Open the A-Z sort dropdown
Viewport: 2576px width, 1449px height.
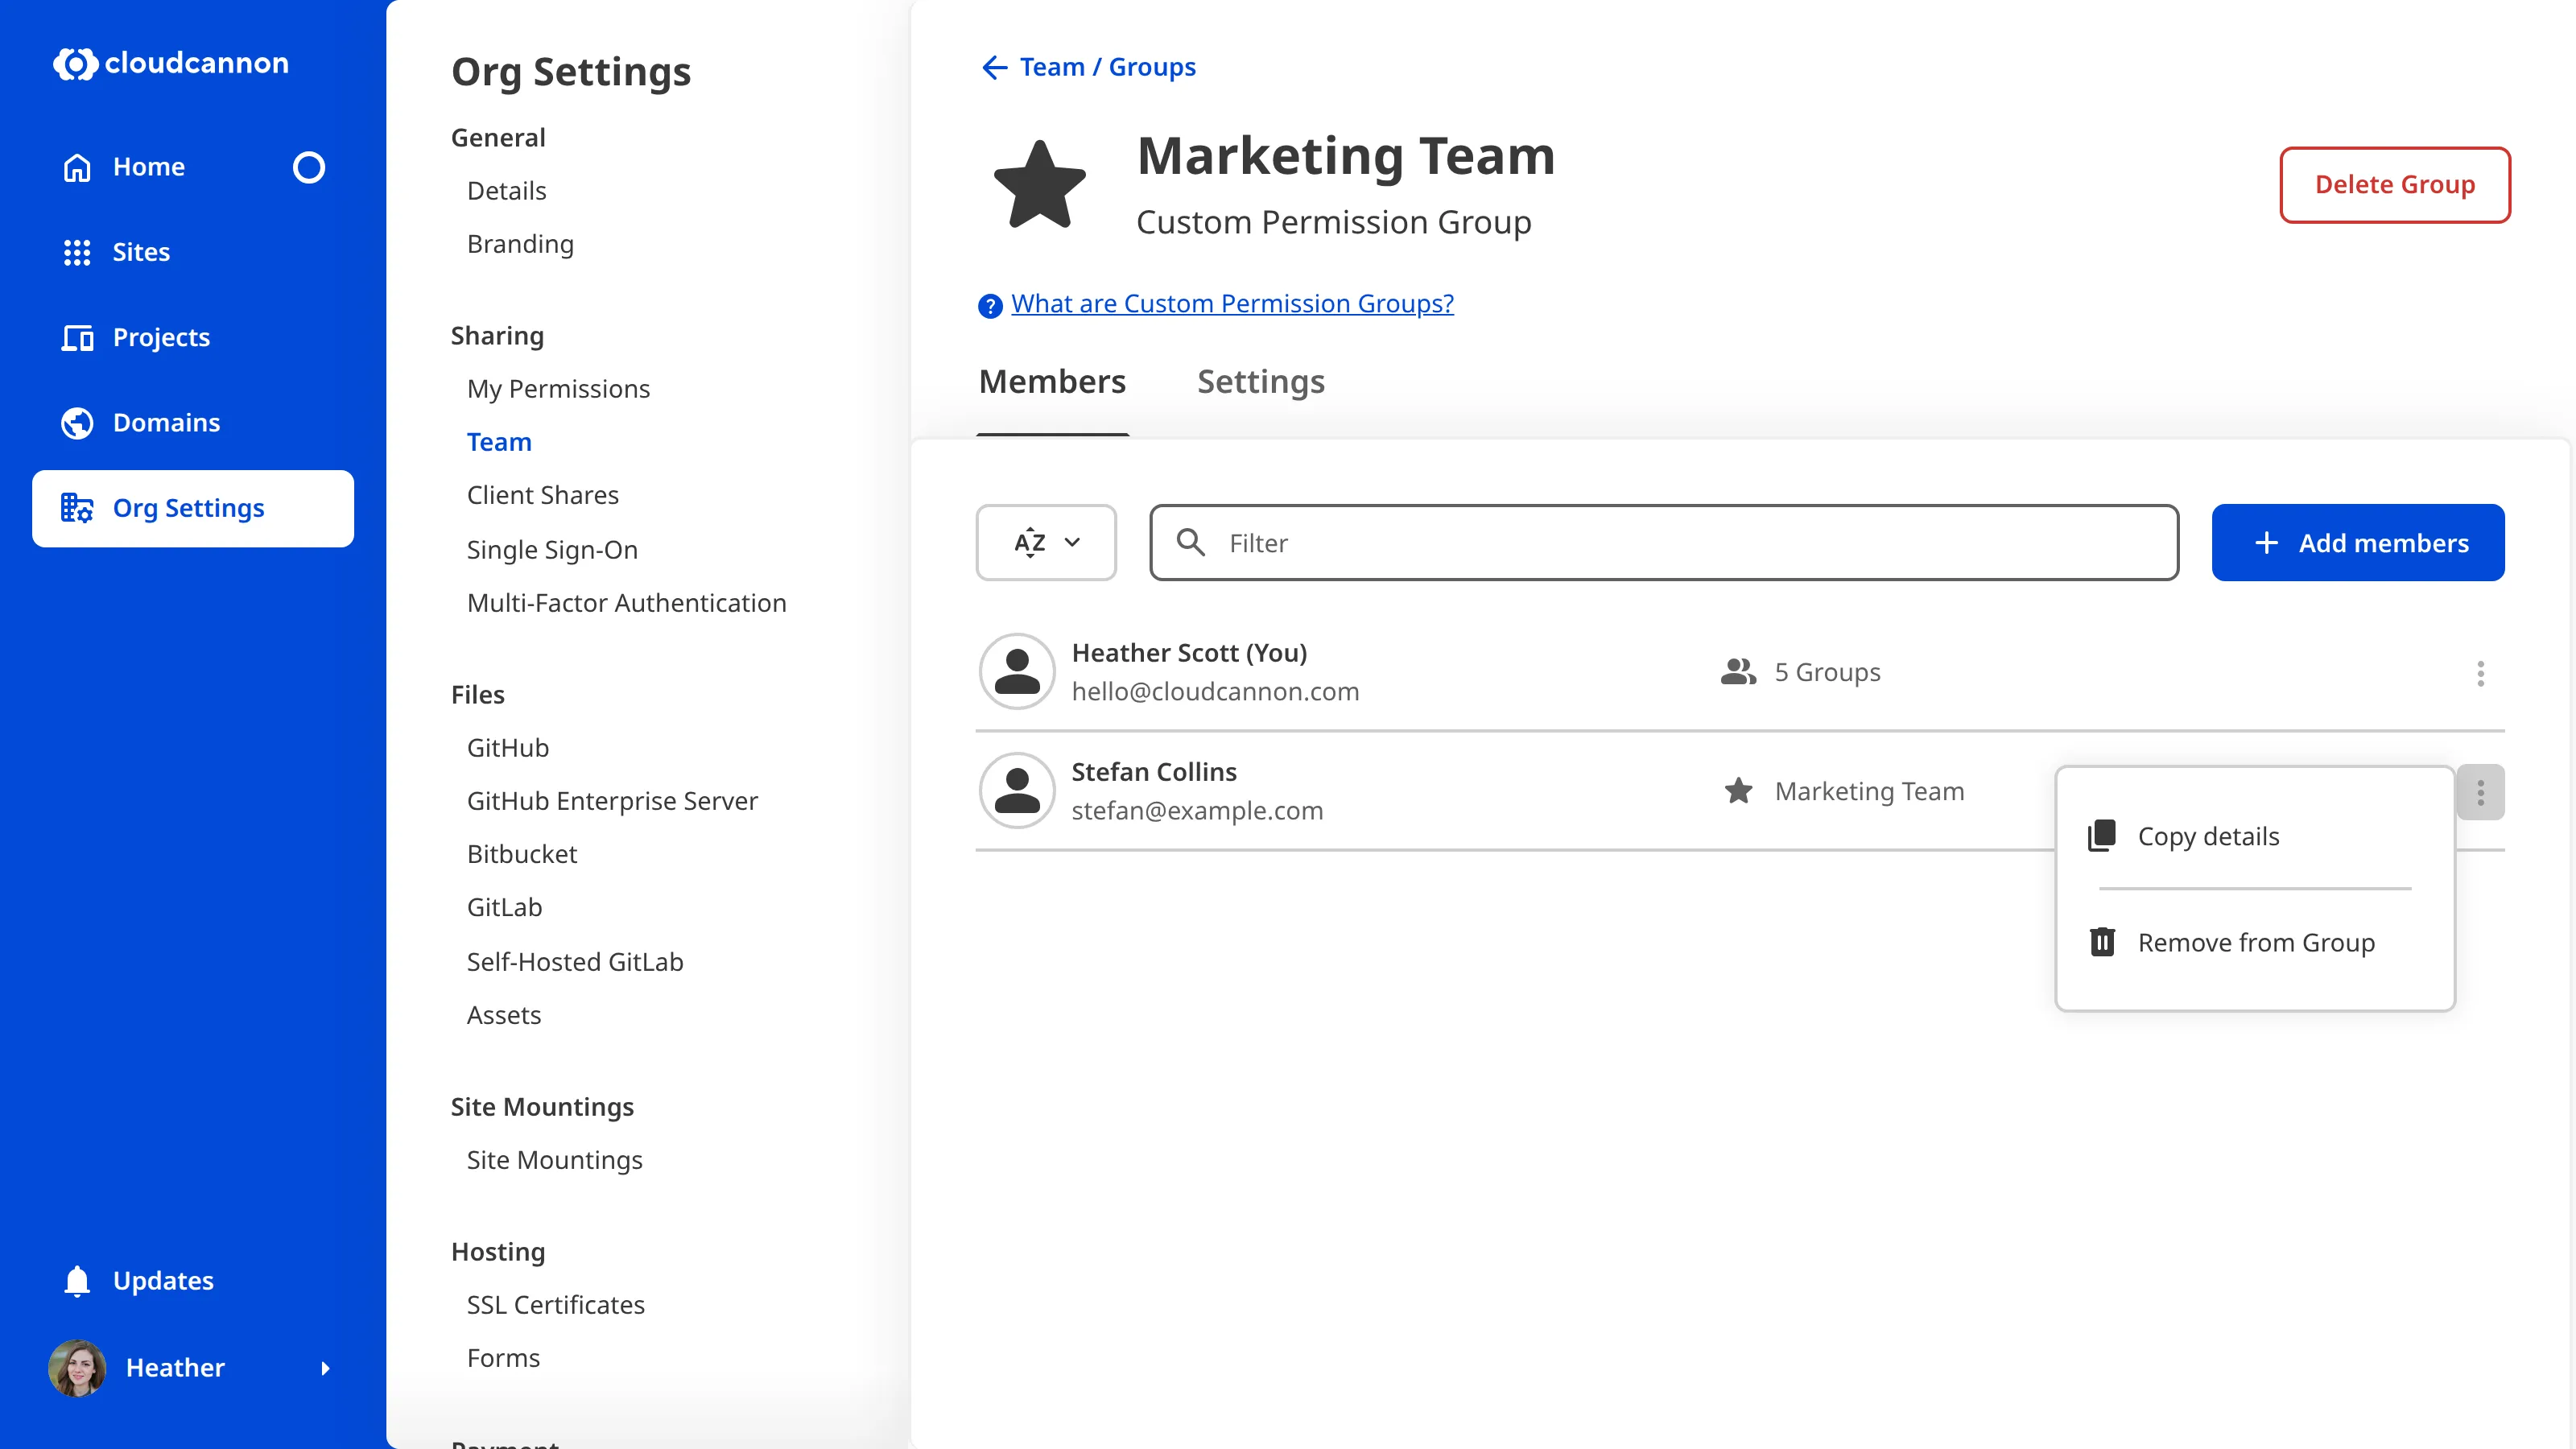1045,542
